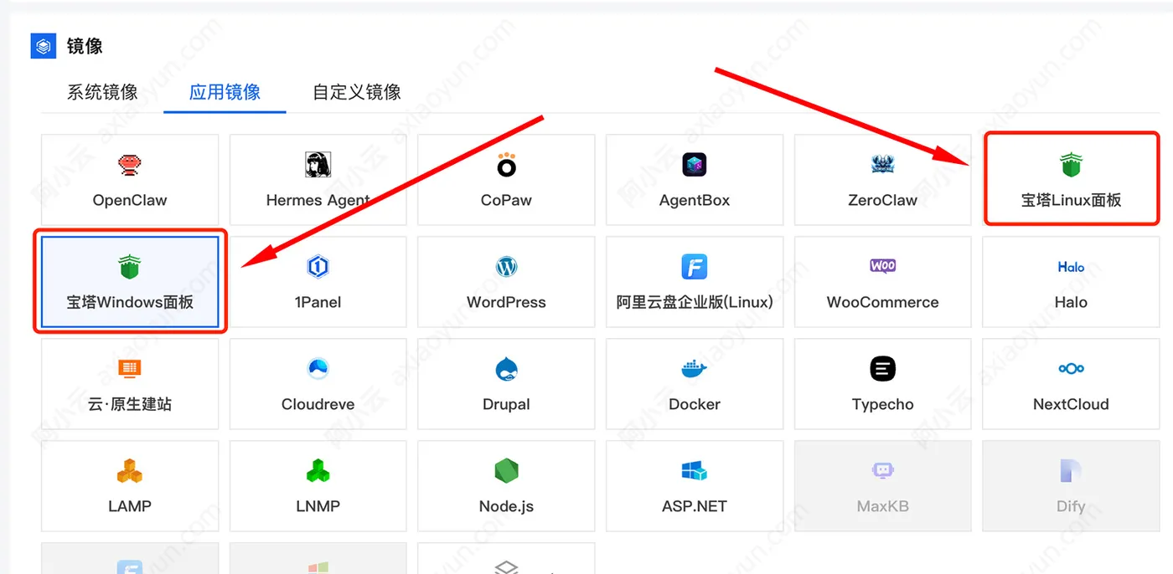Click the Node.js label text

point(506,506)
